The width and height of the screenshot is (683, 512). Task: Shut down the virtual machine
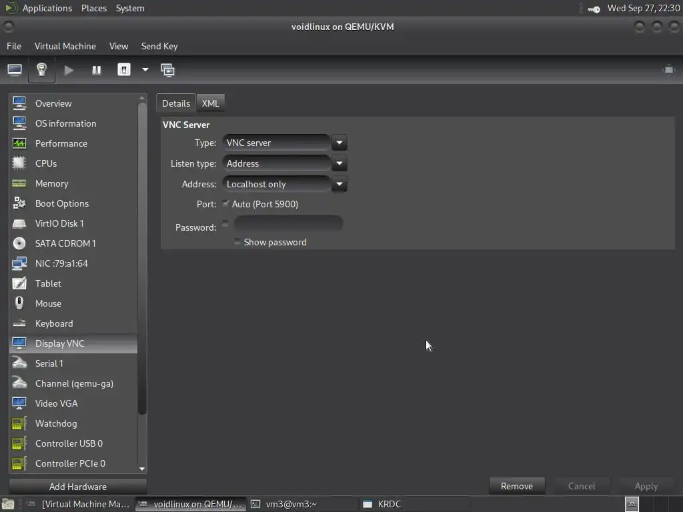(124, 69)
